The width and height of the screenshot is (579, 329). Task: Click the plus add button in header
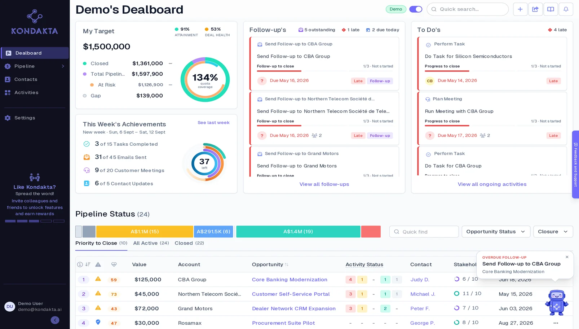[x=520, y=9]
